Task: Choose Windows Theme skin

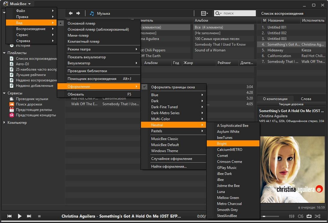Action: click(x=173, y=151)
